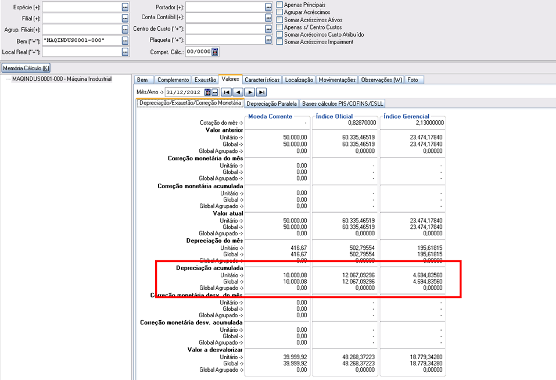Screen dimensions: 556x380
Task: Open calendar icon beside Mês/Ano date
Action: [207, 92]
